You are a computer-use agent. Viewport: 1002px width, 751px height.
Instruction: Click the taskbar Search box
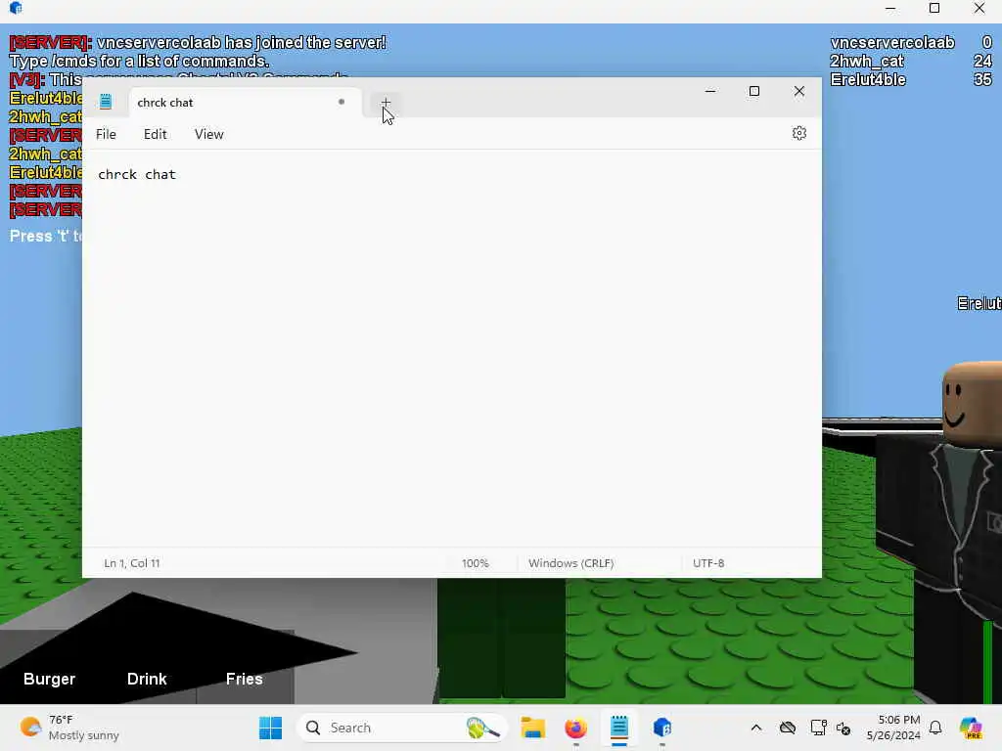[401, 728]
